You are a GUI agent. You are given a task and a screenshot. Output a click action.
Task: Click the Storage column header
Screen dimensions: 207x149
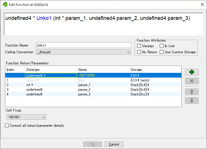click(155, 69)
